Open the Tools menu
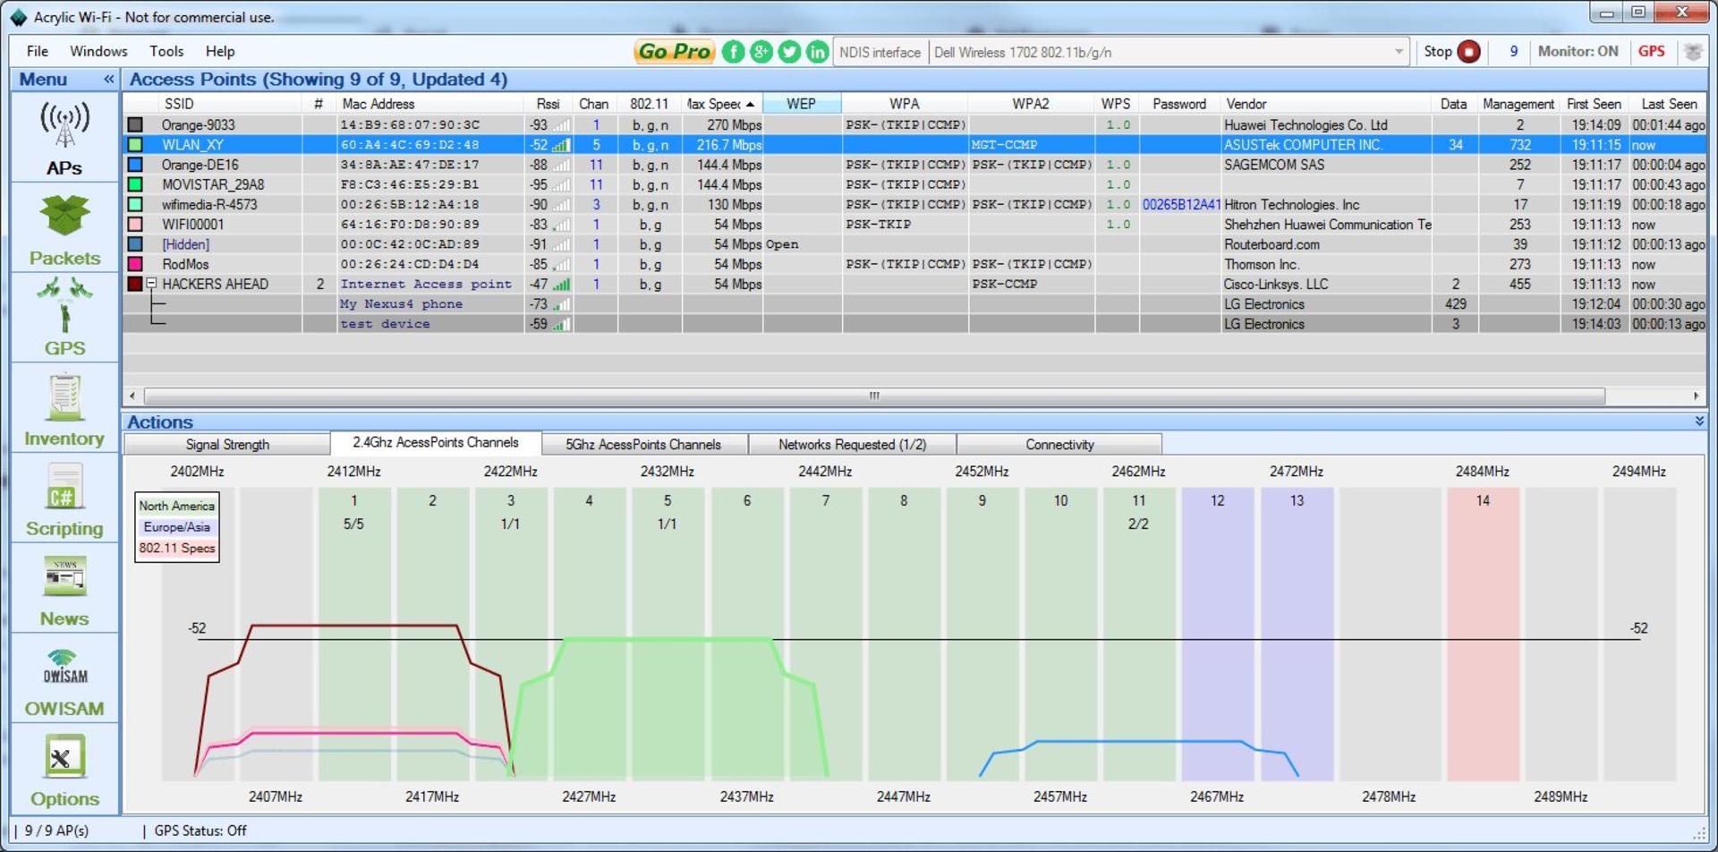The image size is (1718, 852). pyautogui.click(x=166, y=52)
